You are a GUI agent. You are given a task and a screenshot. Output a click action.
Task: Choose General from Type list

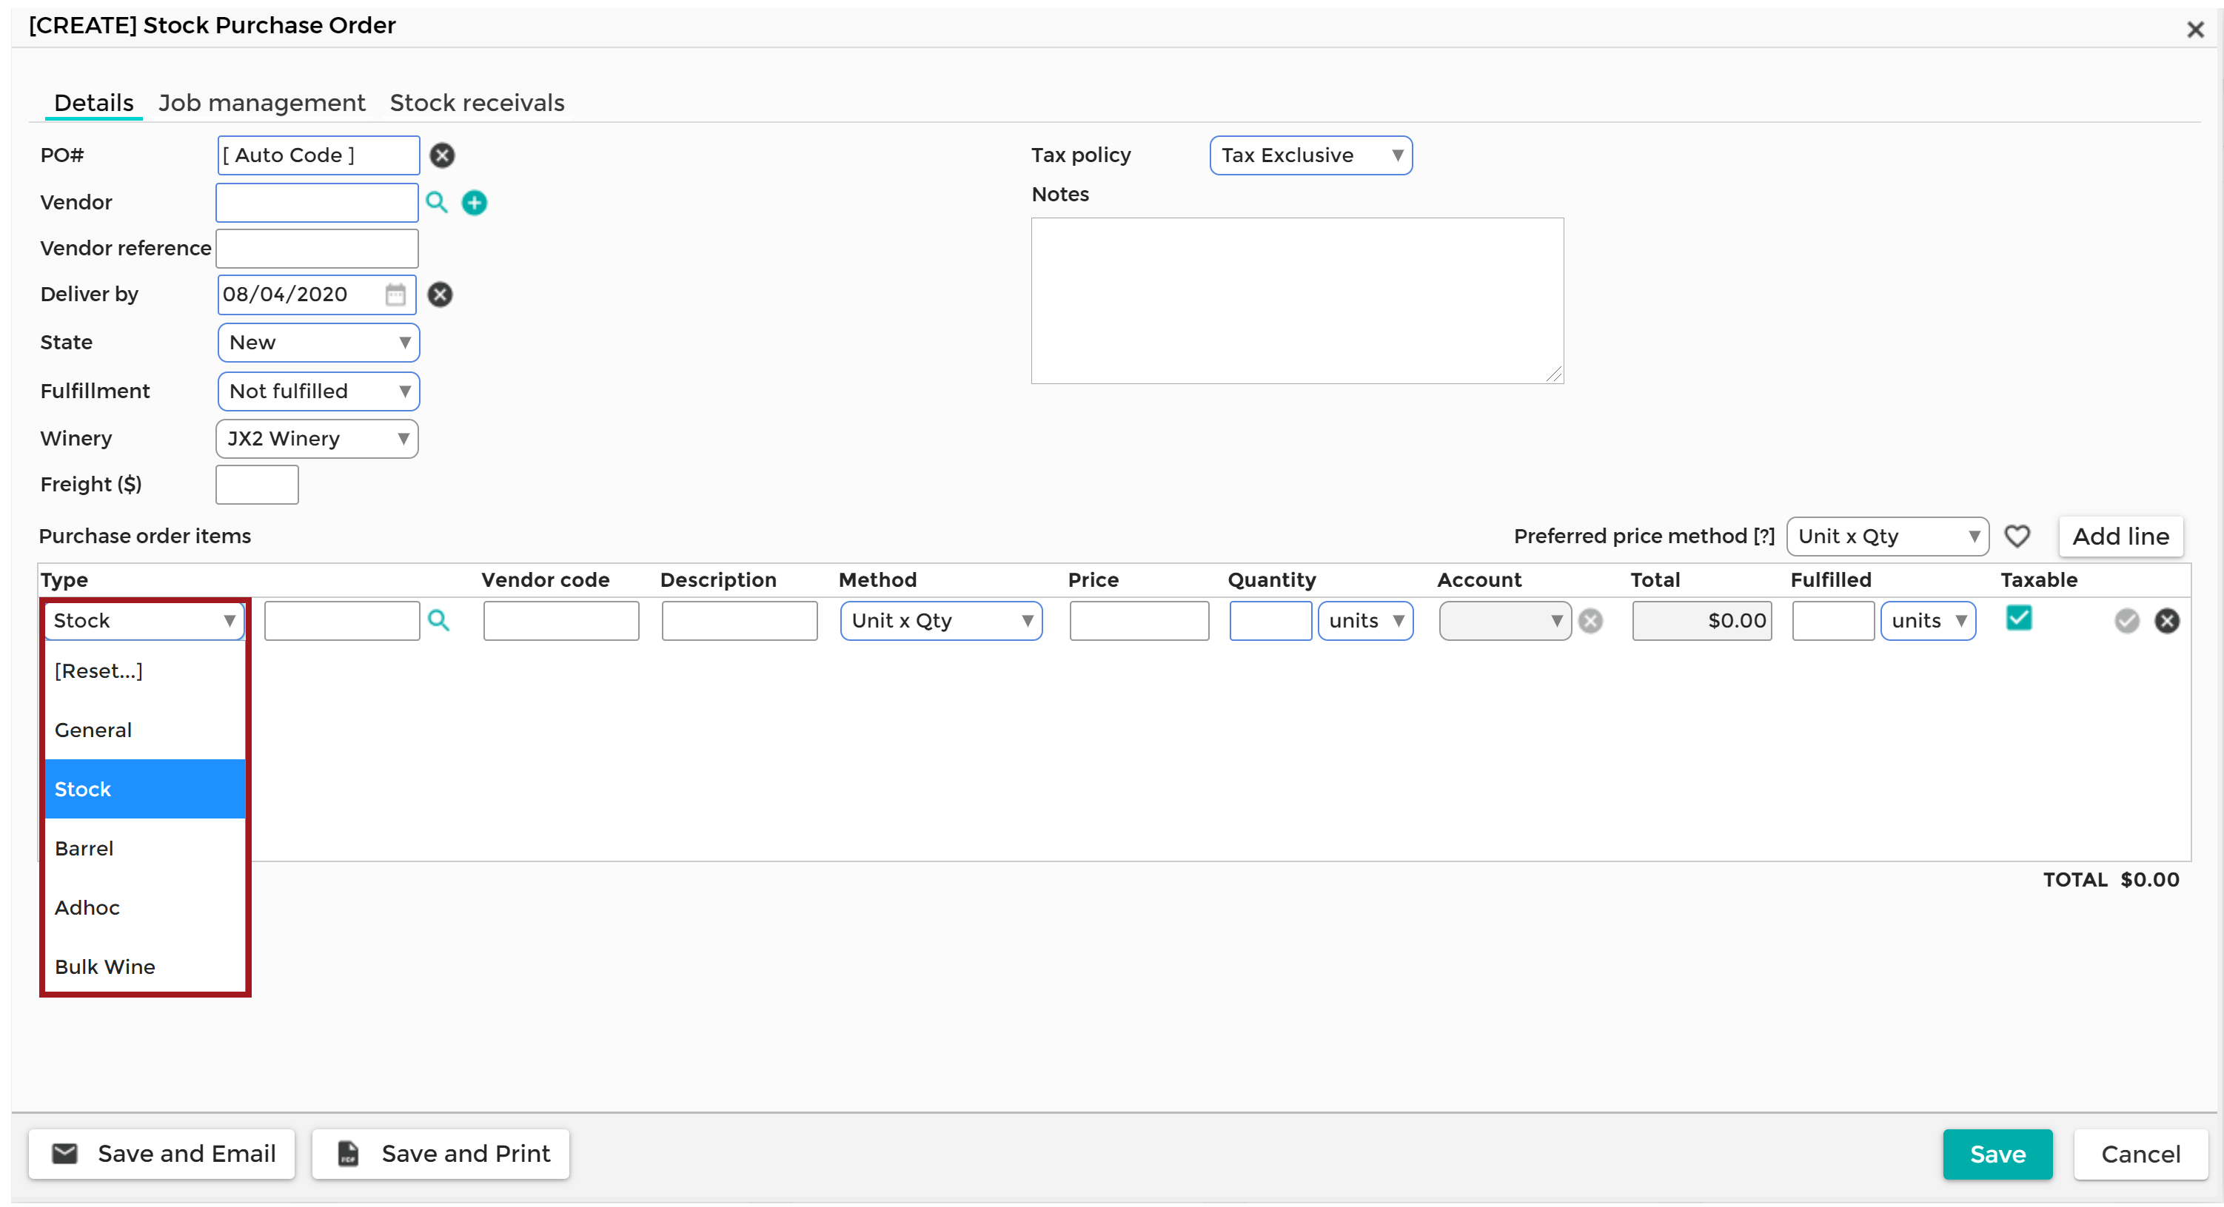pyautogui.click(x=145, y=730)
